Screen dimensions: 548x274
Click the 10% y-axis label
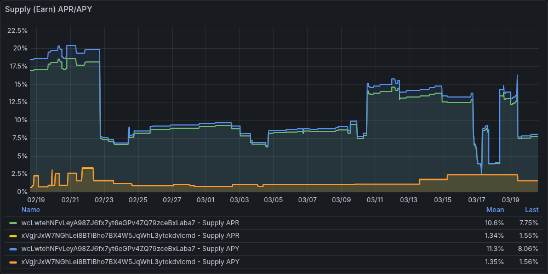pyautogui.click(x=21, y=120)
